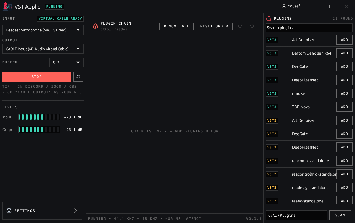The height and width of the screenshot is (223, 355).
Task: Click the Settings gear icon
Action: click(x=9, y=211)
